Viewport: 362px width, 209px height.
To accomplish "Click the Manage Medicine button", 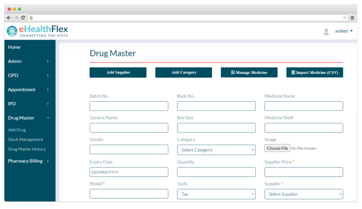I will (x=249, y=72).
